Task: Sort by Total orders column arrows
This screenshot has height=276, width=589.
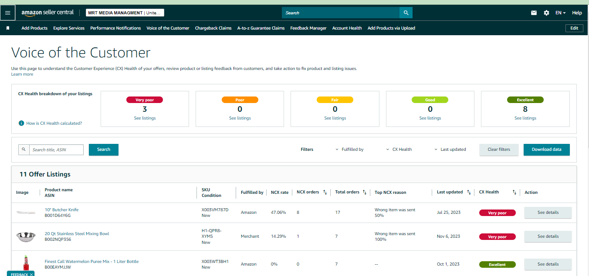Action: 364,192
